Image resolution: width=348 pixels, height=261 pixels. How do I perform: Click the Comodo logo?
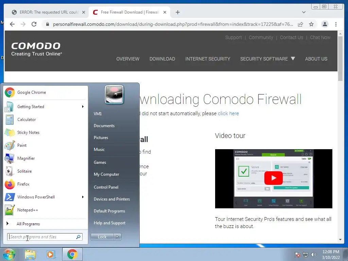tap(36, 49)
